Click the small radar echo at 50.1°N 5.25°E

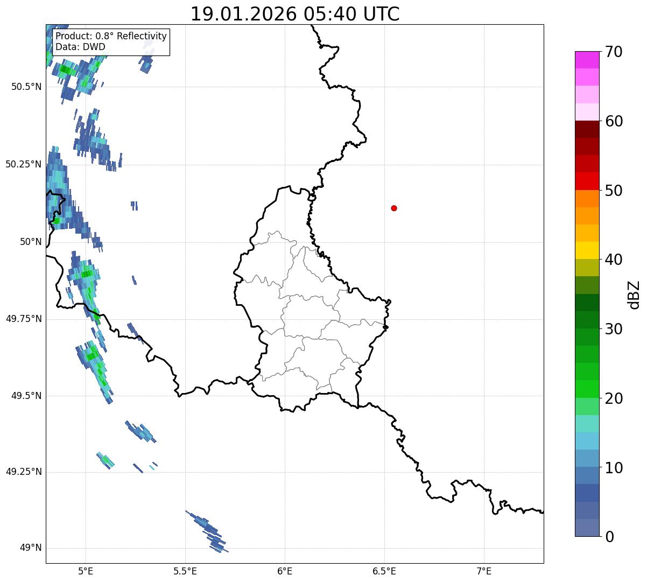[x=134, y=206]
